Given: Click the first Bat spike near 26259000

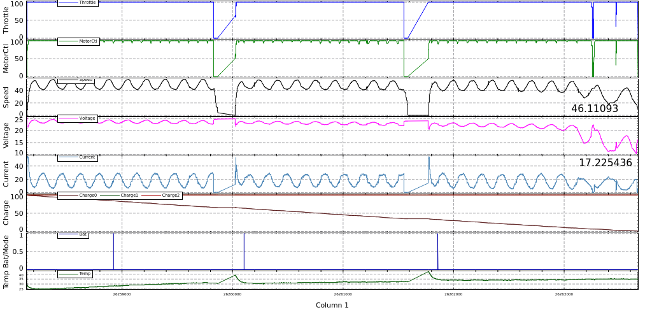Looking at the screenshot, I should 113,252.
